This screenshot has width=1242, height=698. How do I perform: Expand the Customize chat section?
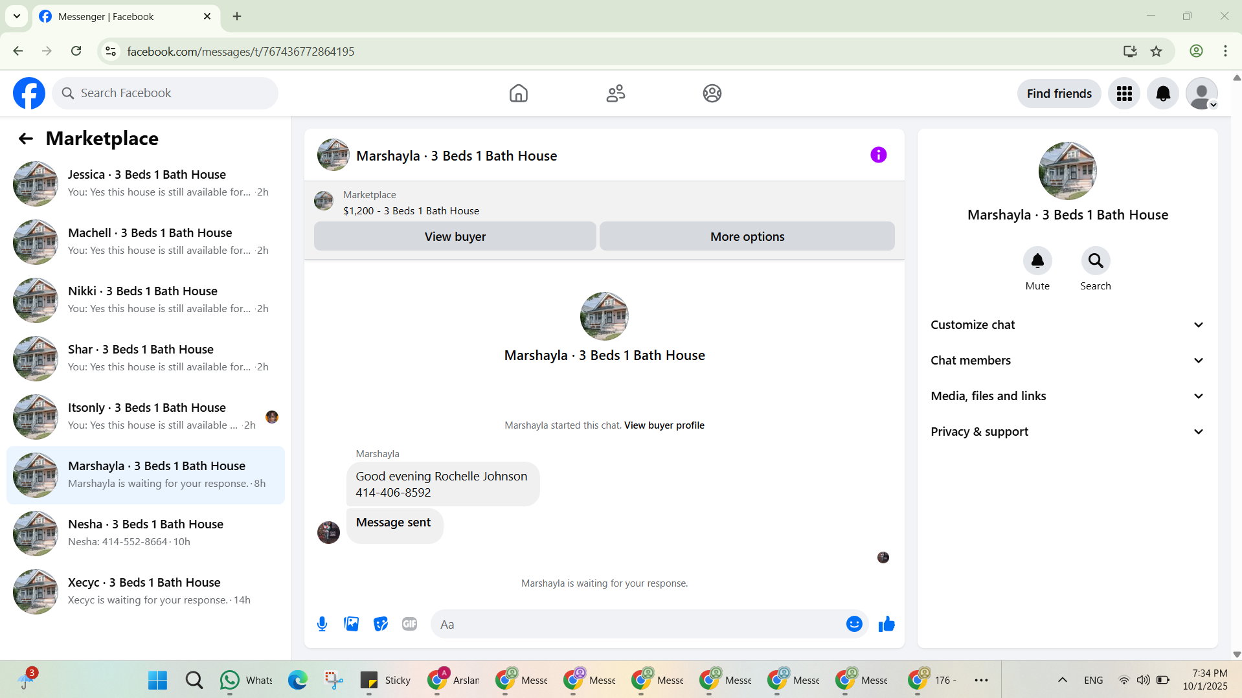tap(1068, 325)
